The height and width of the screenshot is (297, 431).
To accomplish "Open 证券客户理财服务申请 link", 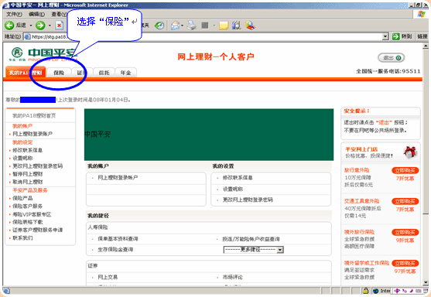I will point(38,230).
